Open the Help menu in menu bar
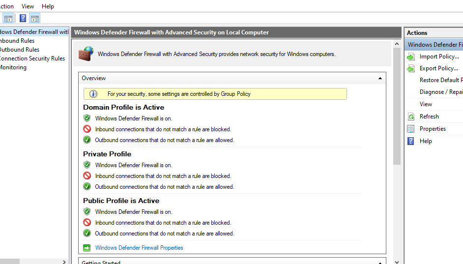The height and width of the screenshot is (264, 463). coord(48,6)
